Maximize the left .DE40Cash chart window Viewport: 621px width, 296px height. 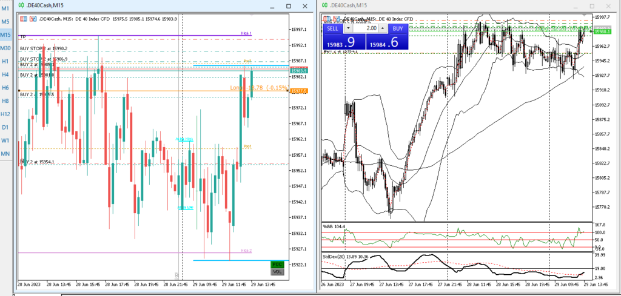tap(288, 6)
